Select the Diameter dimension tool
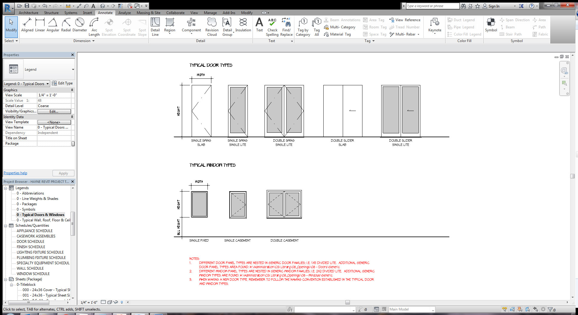The width and height of the screenshot is (578, 315). click(x=80, y=25)
